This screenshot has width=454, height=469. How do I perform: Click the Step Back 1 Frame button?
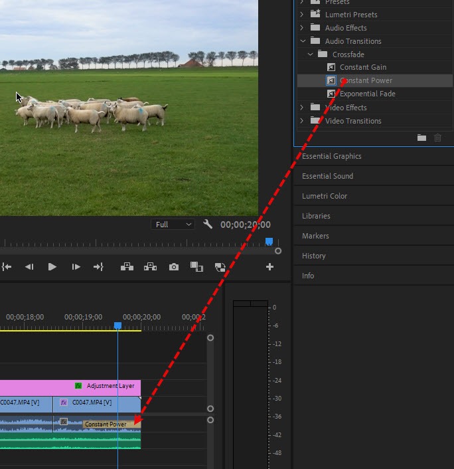coord(29,266)
